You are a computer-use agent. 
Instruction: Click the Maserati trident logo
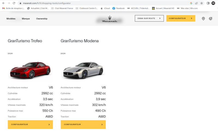click(110, 19)
